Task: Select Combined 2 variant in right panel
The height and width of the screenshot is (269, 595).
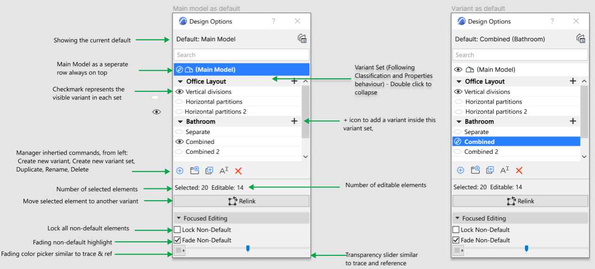Action: point(481,152)
